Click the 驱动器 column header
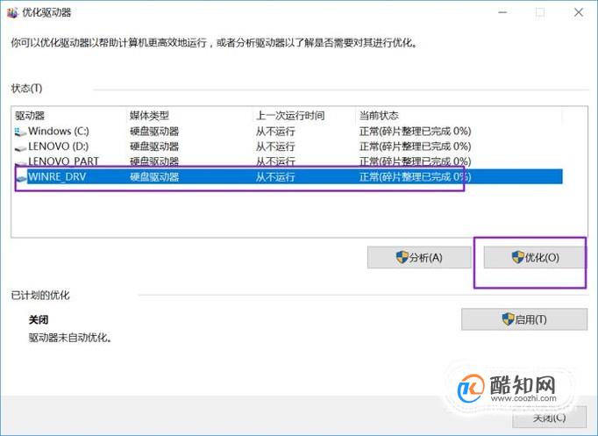 (69, 115)
